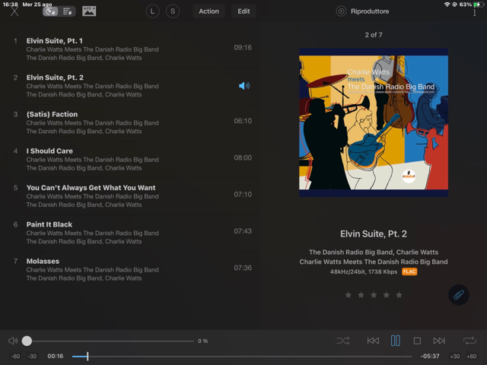Toggle repeat mode
This screenshot has width=487, height=365.
tap(469, 341)
